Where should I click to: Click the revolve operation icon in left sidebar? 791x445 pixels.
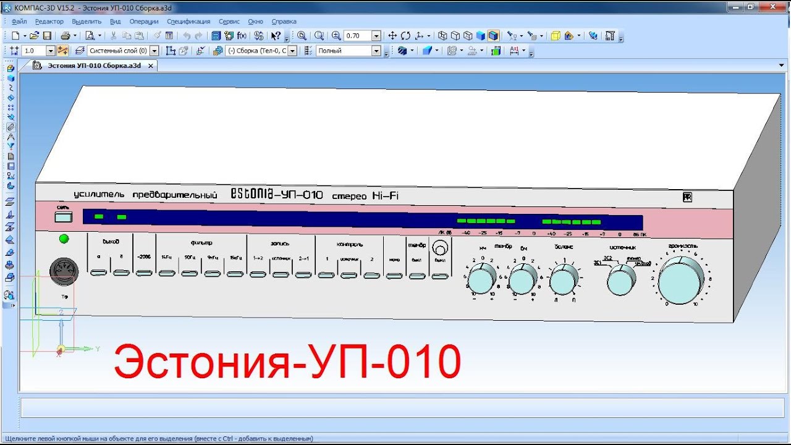coord(11,265)
